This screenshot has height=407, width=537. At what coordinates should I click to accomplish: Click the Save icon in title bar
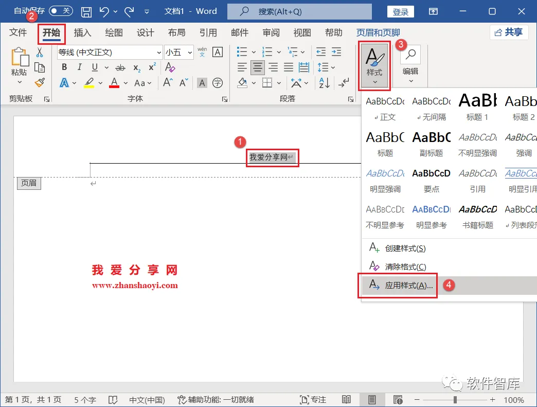(x=86, y=12)
